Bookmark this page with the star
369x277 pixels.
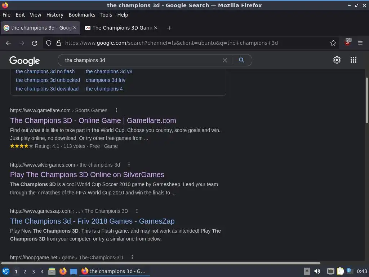(x=333, y=43)
